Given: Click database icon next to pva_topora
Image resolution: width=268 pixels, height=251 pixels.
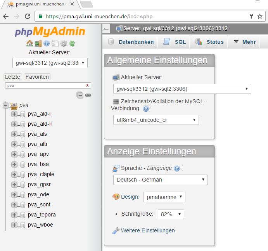Looking at the screenshot, I should pos(22,215).
